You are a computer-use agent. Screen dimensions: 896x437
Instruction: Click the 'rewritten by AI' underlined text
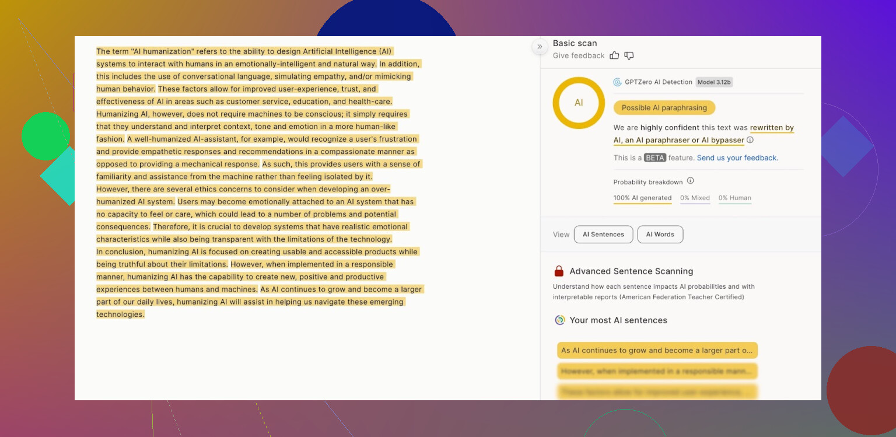click(x=772, y=128)
